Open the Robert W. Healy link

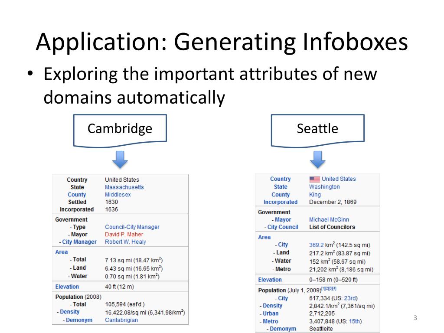tap(125, 242)
